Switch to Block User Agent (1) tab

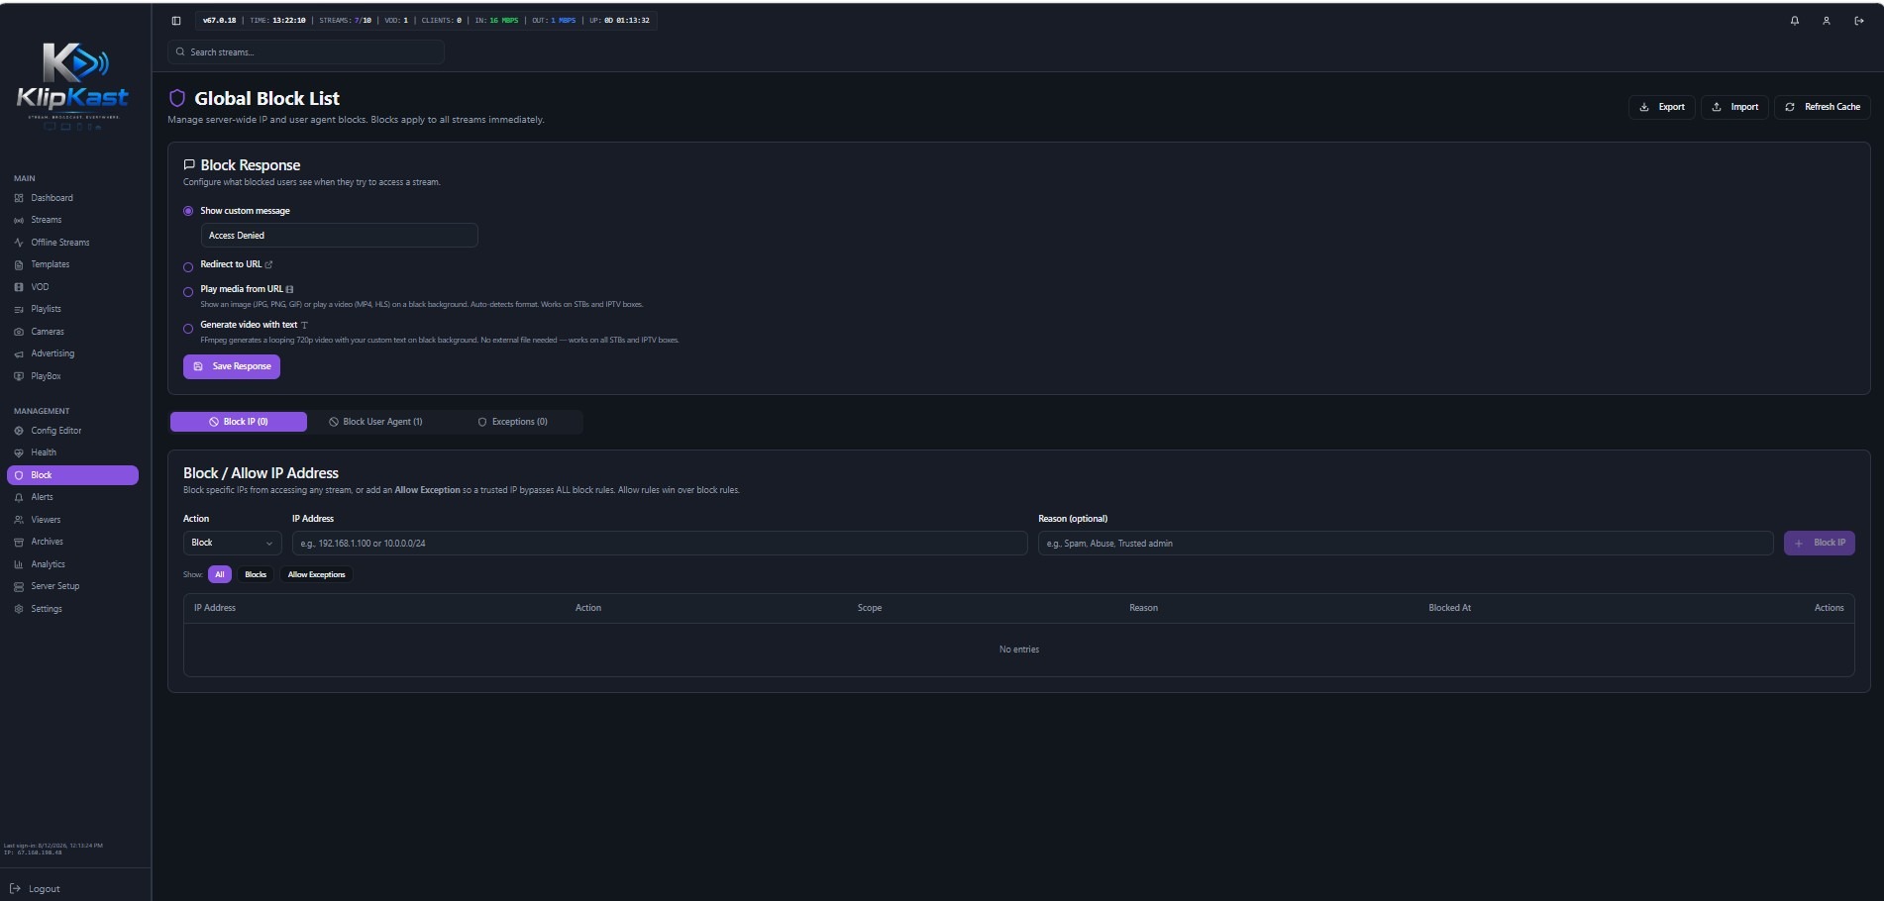click(x=376, y=422)
